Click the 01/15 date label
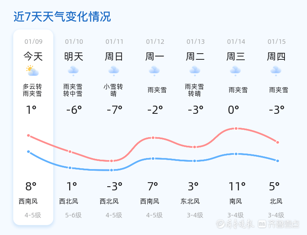 [277, 42]
